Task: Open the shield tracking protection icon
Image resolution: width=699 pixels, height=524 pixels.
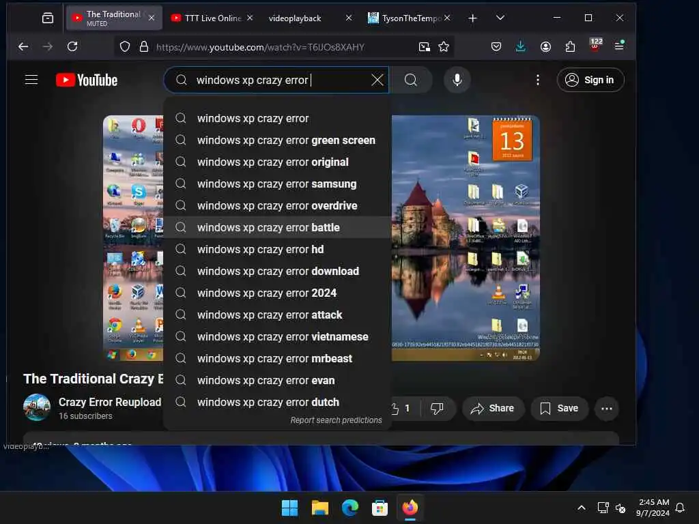Action: coord(125,47)
